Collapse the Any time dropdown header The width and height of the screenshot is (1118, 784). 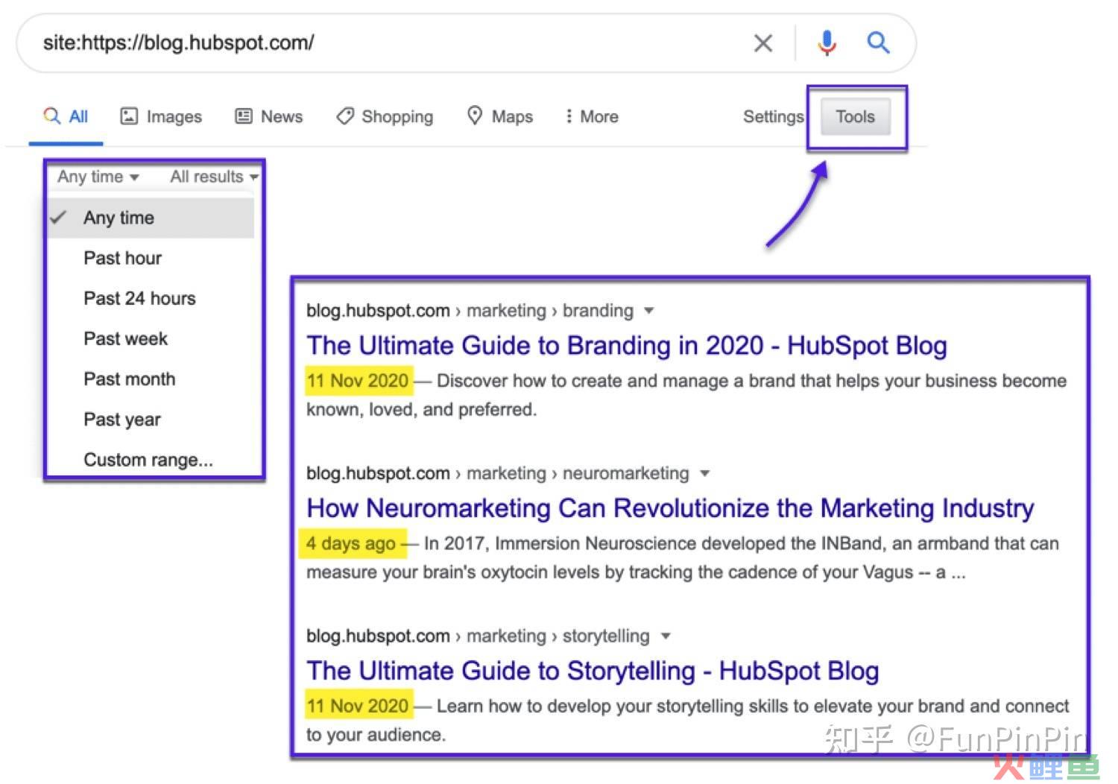pyautogui.click(x=98, y=177)
